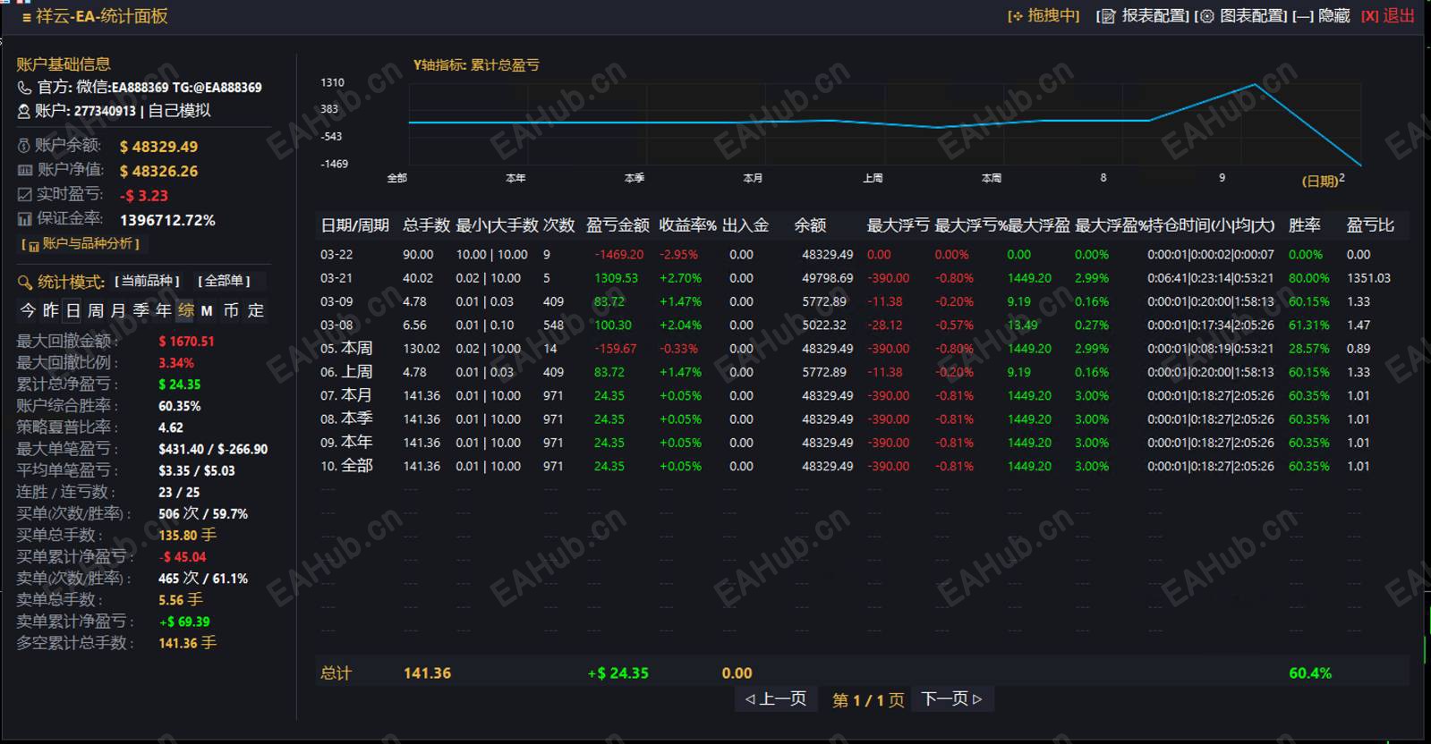Click 退出 to exit the panel
This screenshot has height=744, width=1431.
1388,16
